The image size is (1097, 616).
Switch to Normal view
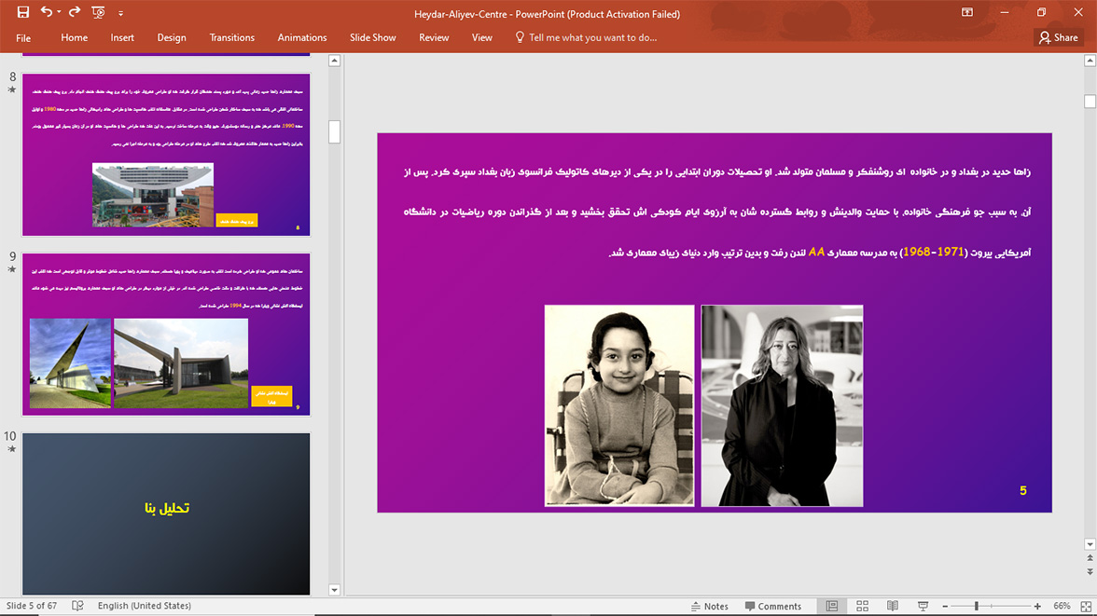832,606
